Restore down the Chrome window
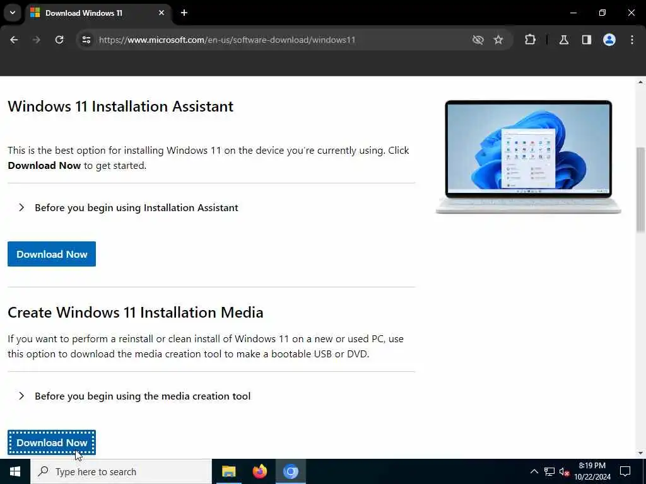The height and width of the screenshot is (484, 646). click(x=602, y=13)
